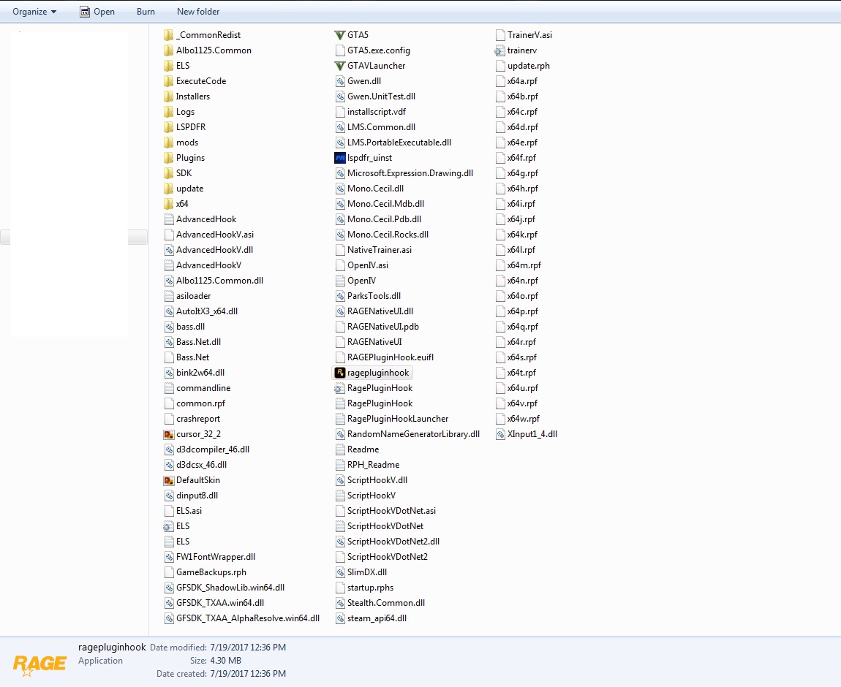Select the steam_api64.dll file icon

339,618
